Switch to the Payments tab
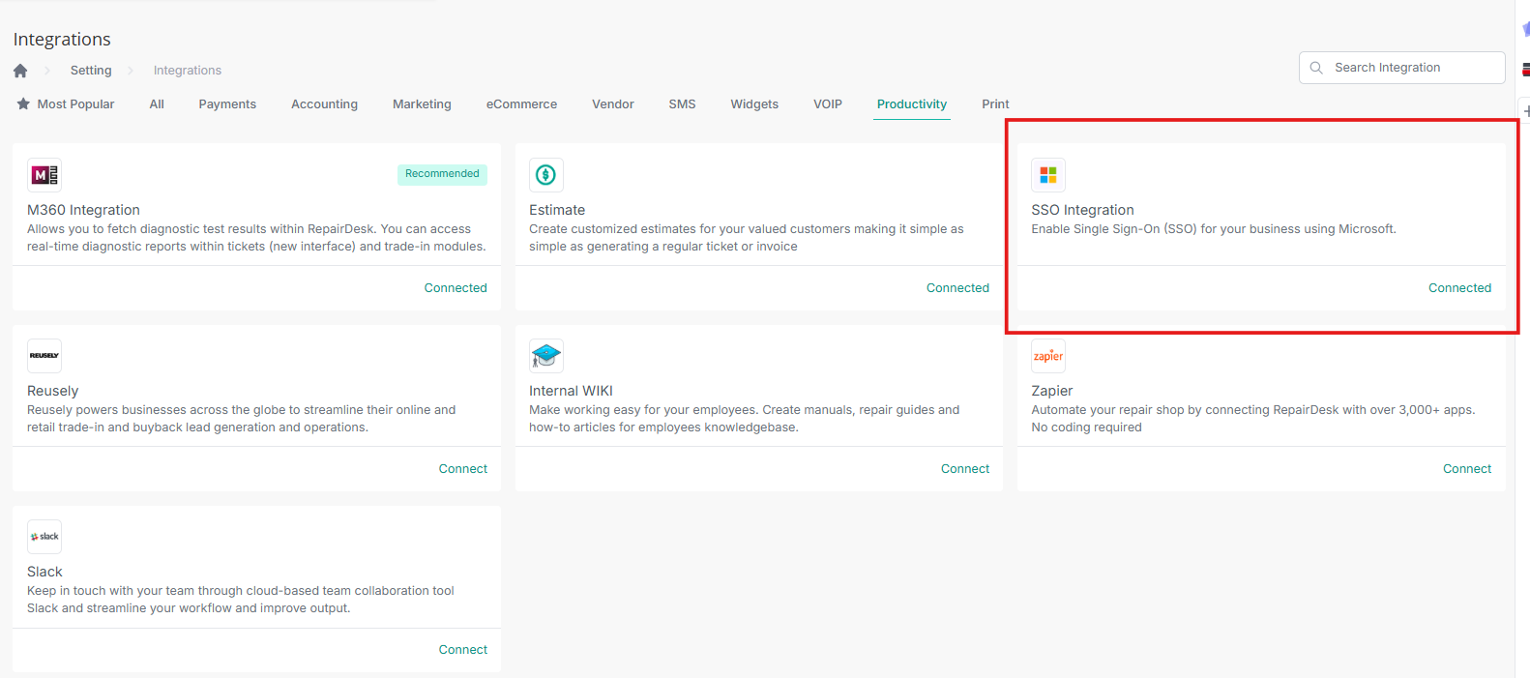This screenshot has height=678, width=1530. pyautogui.click(x=227, y=104)
